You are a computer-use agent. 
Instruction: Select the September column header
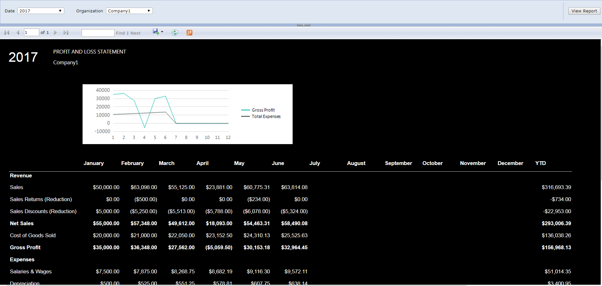click(x=399, y=163)
